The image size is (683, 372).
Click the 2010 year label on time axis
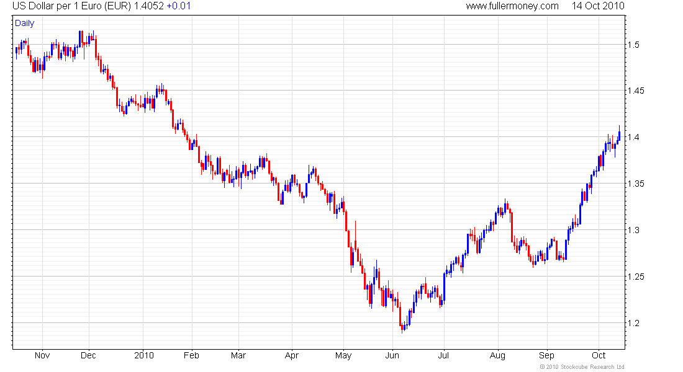[x=144, y=355]
